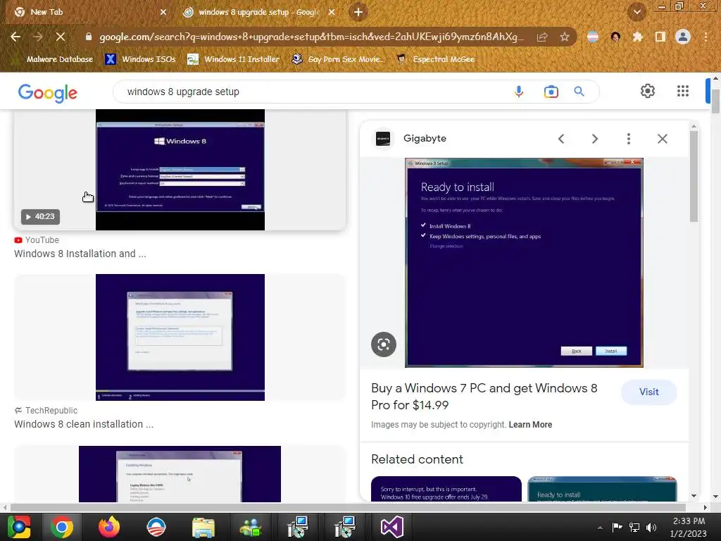Start voice search with microphone icon
Screen dimensions: 721x541
(x=519, y=92)
